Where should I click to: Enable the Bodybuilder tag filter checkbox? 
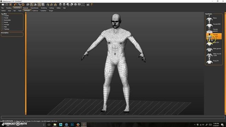point(3,20)
